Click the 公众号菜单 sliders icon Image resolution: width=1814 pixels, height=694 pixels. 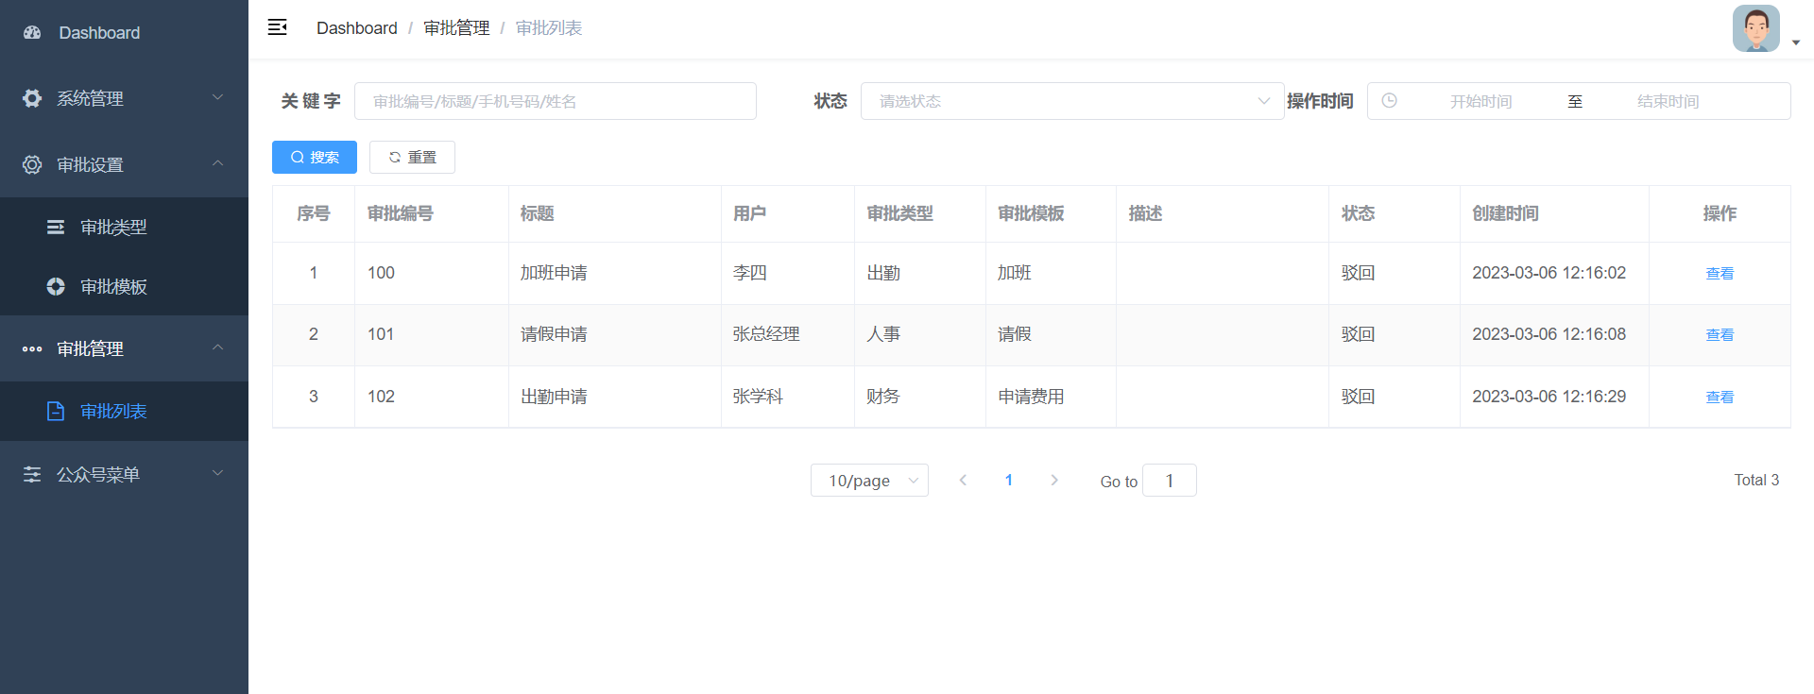32,474
